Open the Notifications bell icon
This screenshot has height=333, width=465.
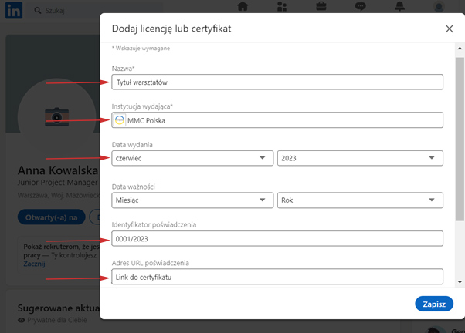click(x=399, y=6)
